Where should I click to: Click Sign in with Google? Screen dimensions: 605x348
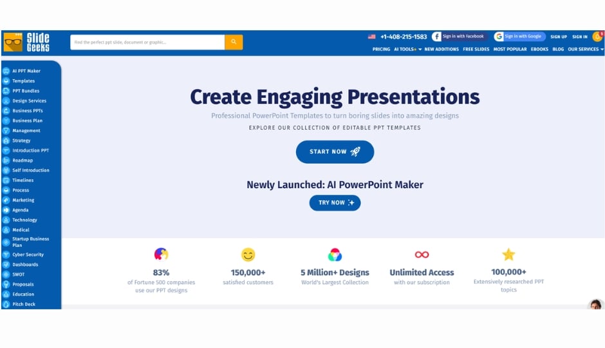(519, 36)
